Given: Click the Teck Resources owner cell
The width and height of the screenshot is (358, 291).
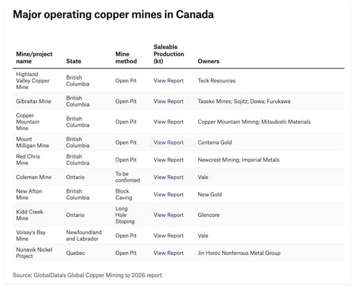Looking at the screenshot, I should pyautogui.click(x=216, y=81).
